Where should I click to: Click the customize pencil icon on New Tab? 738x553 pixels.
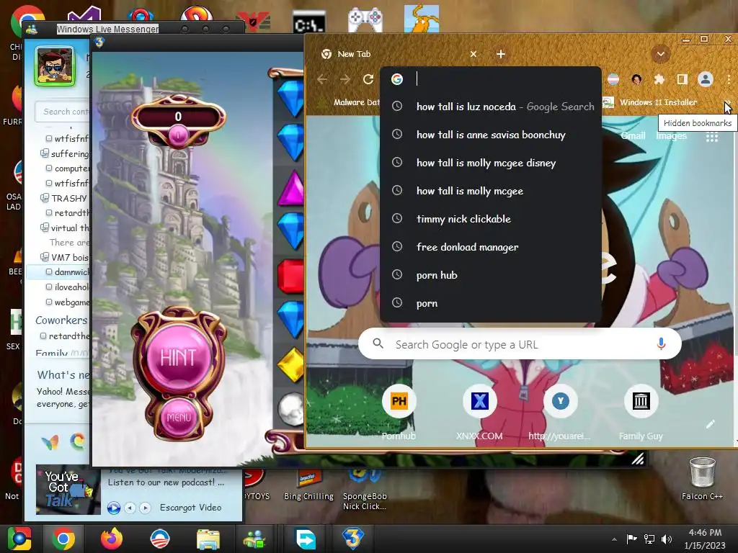(711, 424)
